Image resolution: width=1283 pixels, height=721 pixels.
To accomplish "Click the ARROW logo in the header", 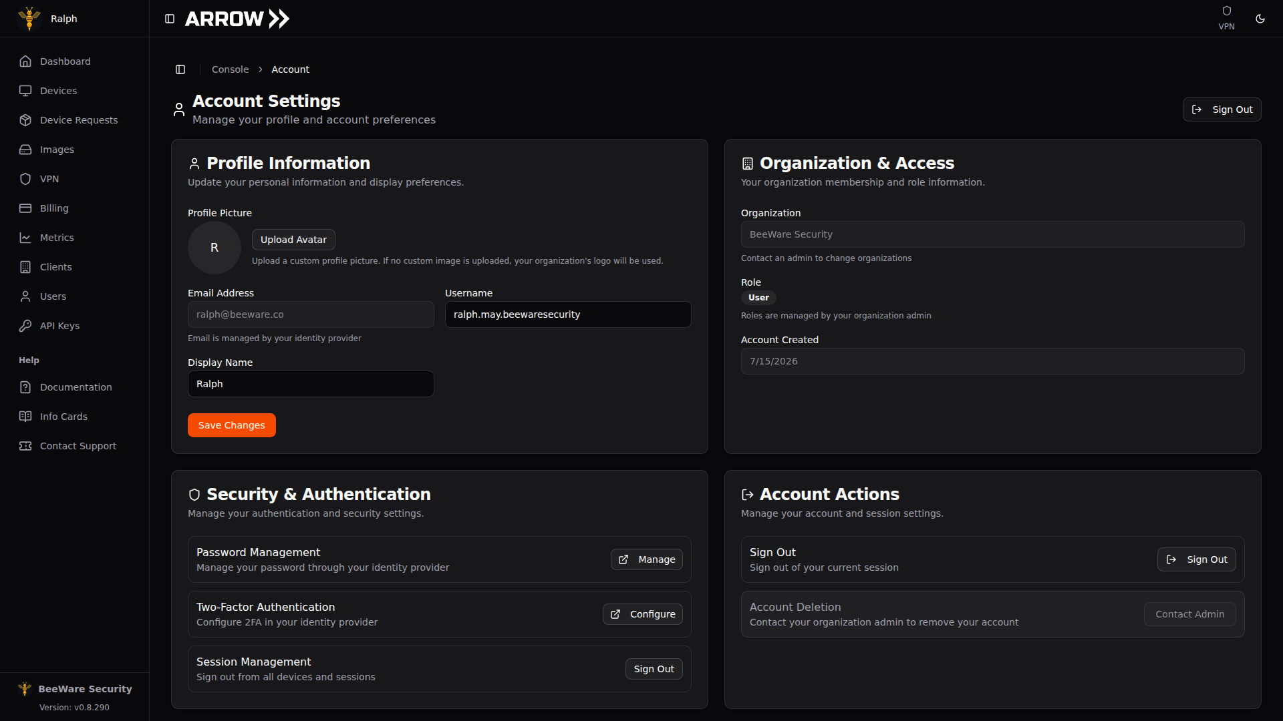I will 237,19.
